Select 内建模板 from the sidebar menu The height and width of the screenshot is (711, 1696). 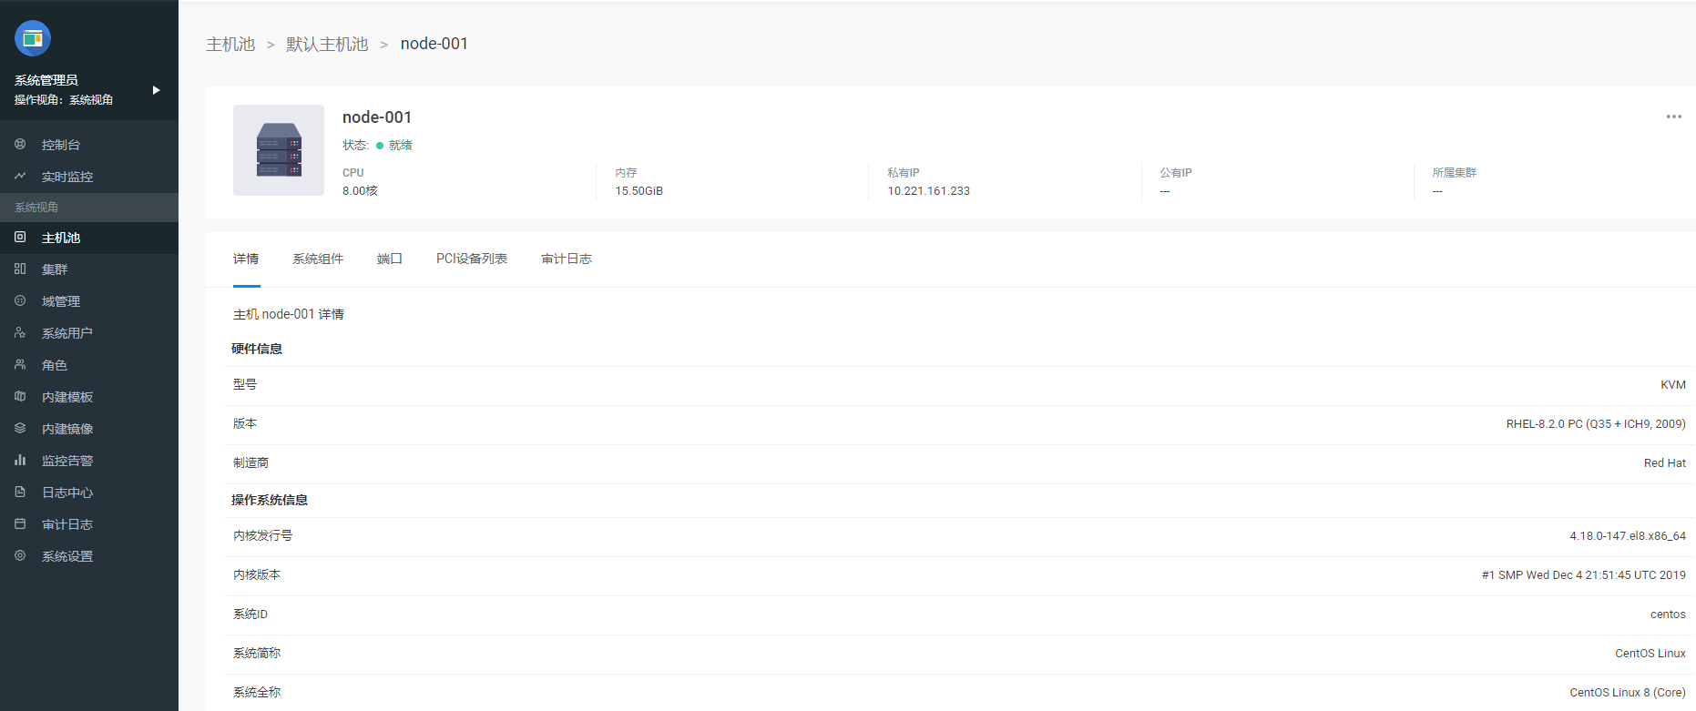(67, 397)
